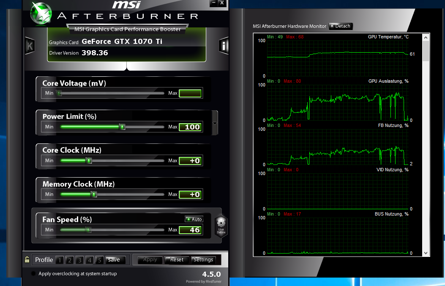Select profile slot 3
This screenshot has width=445, height=286.
[x=80, y=260]
